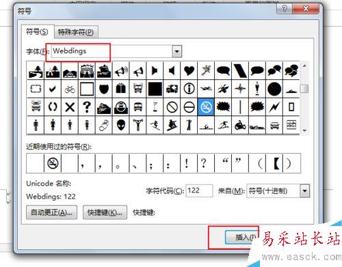Choose the motorcycle symbol

pos(240,125)
